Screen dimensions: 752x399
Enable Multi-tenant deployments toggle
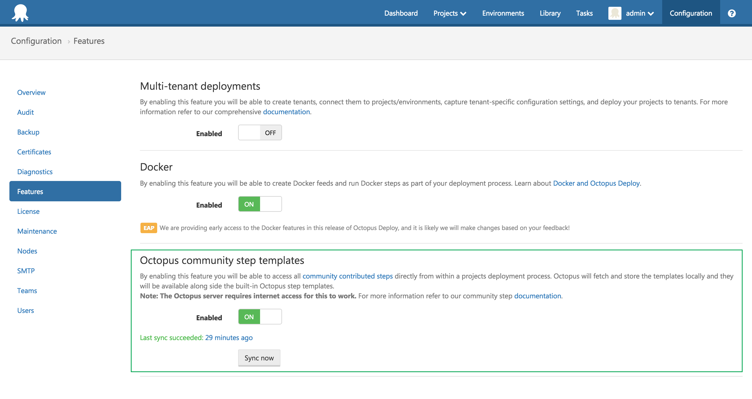click(260, 132)
